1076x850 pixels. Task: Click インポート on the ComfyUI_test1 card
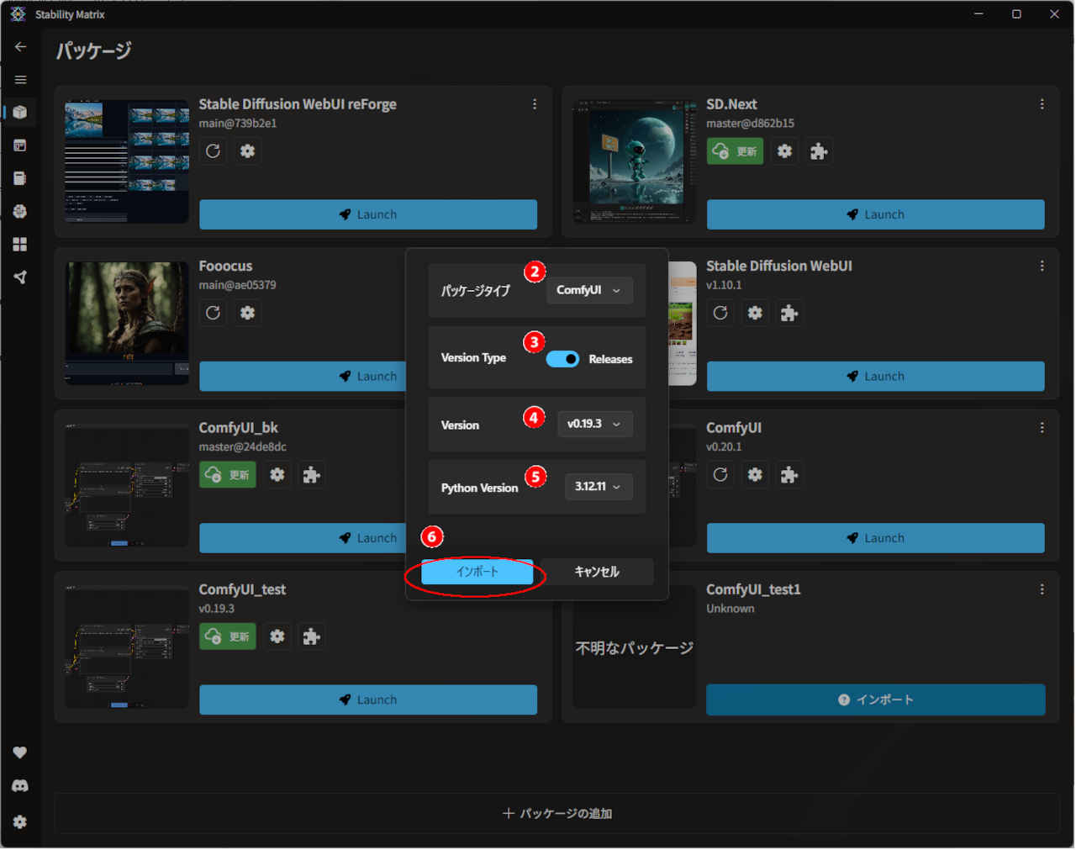point(876,700)
